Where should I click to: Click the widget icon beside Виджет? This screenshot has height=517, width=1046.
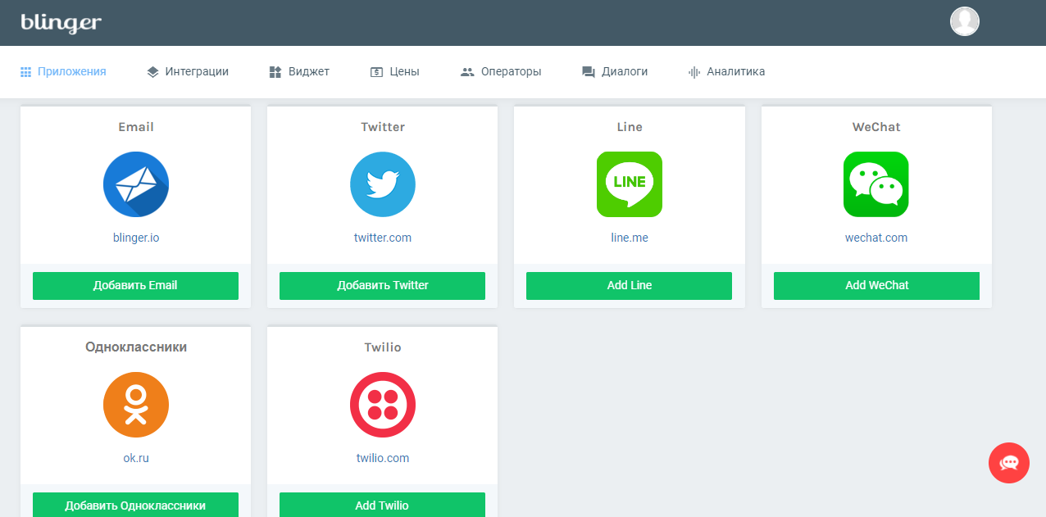(x=275, y=72)
